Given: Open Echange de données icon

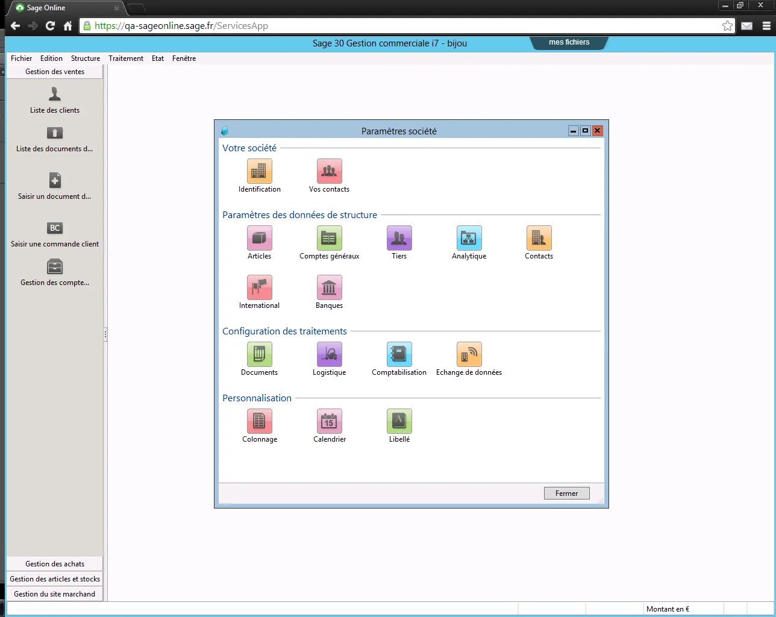Looking at the screenshot, I should (469, 354).
